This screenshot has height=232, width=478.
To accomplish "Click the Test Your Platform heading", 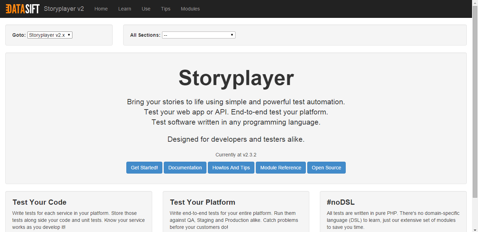I will tap(203, 202).
